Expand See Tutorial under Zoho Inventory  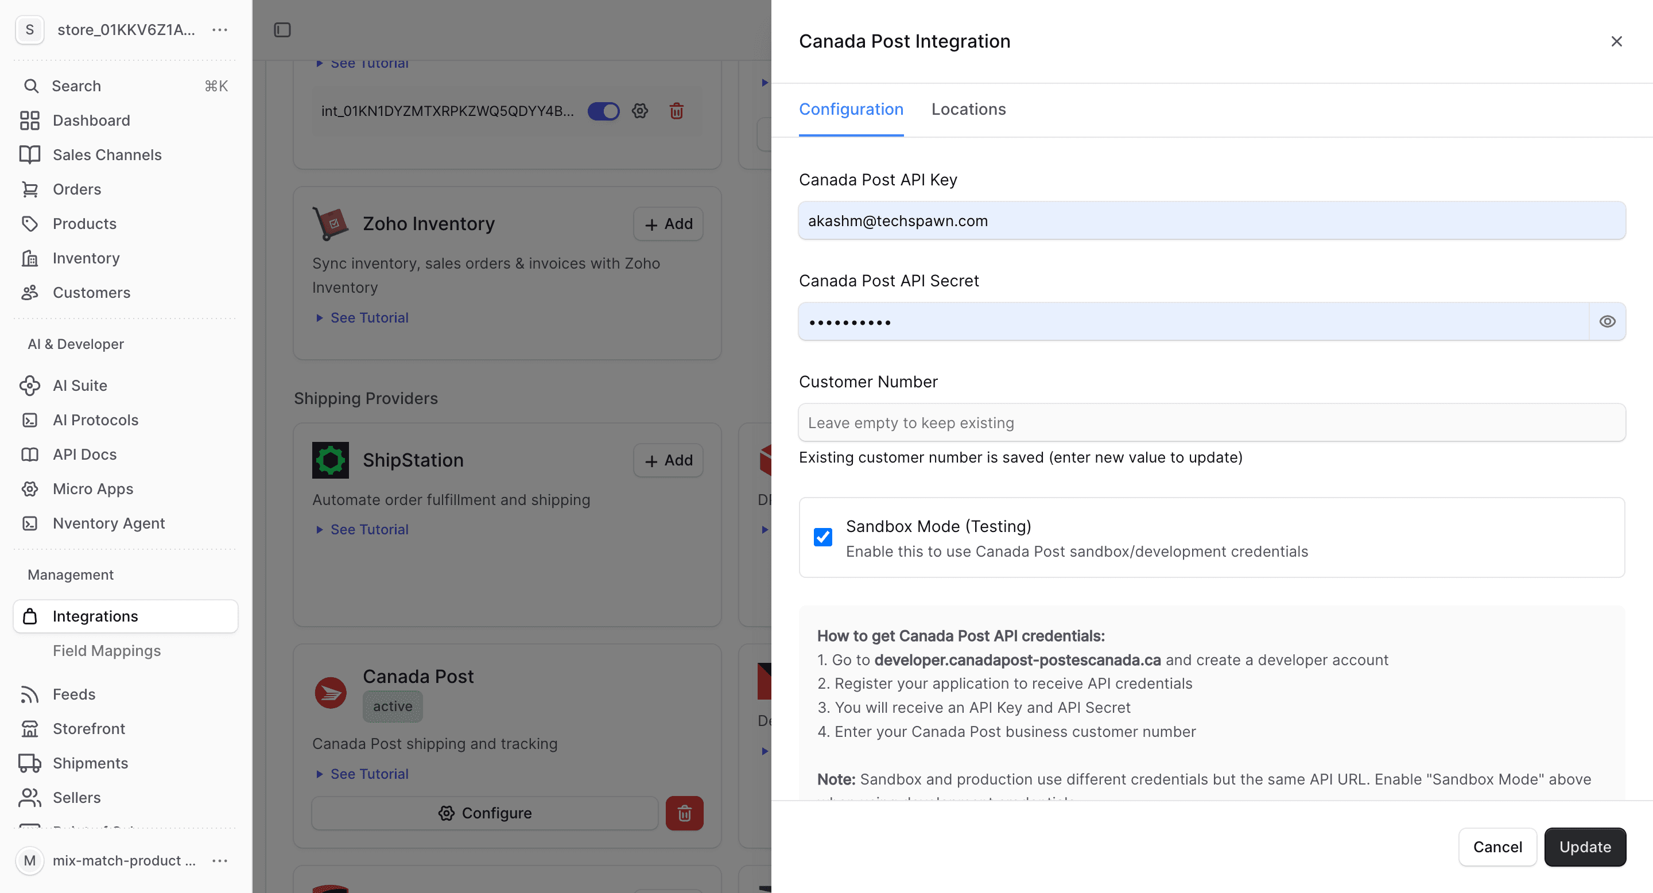pyautogui.click(x=362, y=317)
